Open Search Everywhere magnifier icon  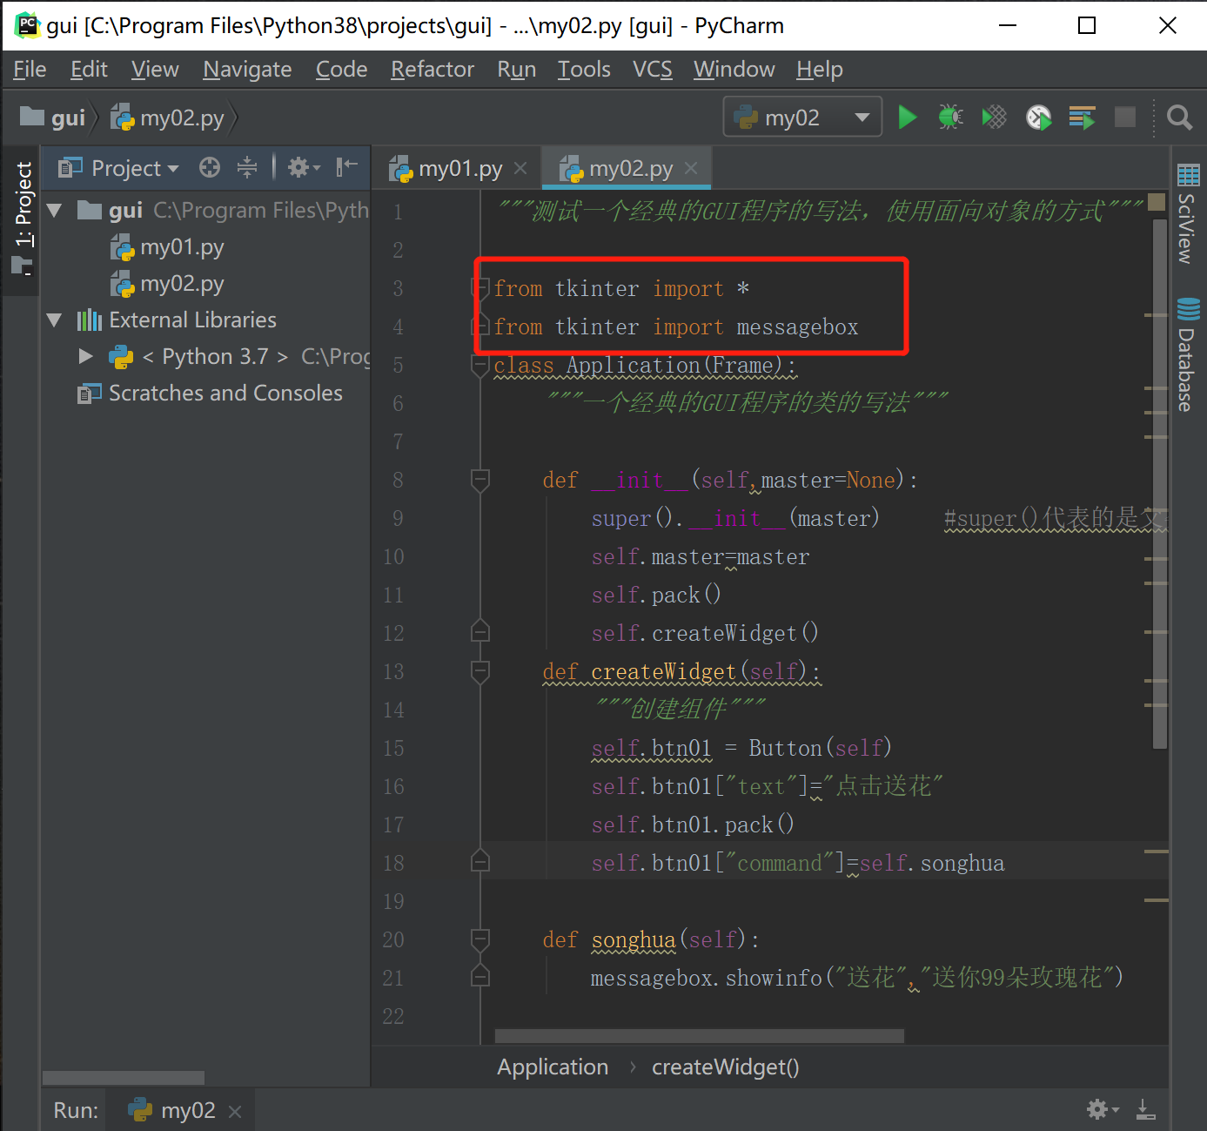click(x=1179, y=117)
